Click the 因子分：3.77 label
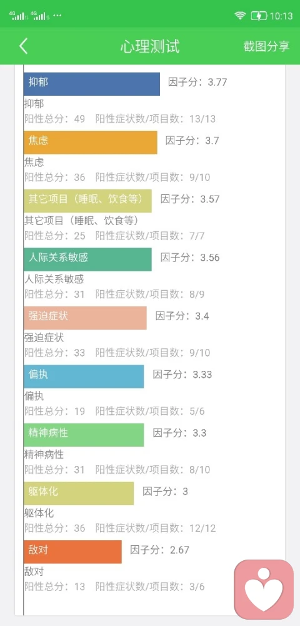 (197, 82)
